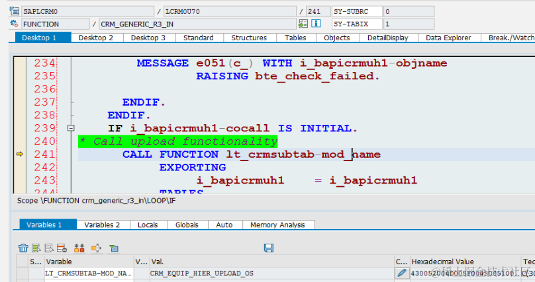Image resolution: width=535 pixels, height=282 pixels.
Task: Open the DetailDisplay tab
Action: pos(388,38)
